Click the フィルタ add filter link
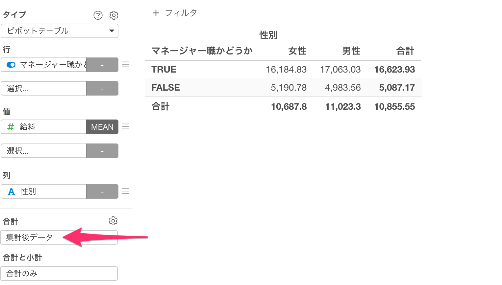This screenshot has width=502, height=285. pyautogui.click(x=181, y=13)
